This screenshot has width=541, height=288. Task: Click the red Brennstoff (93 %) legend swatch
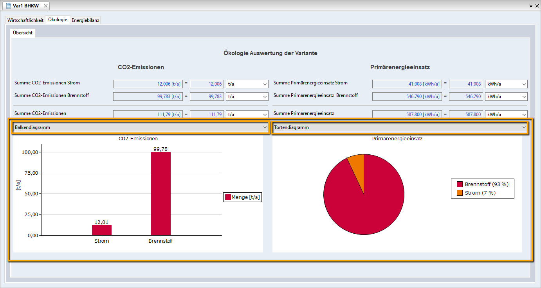point(460,184)
